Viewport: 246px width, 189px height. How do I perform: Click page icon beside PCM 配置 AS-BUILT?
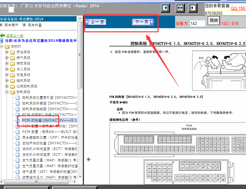pyautogui.click(x=18, y=132)
